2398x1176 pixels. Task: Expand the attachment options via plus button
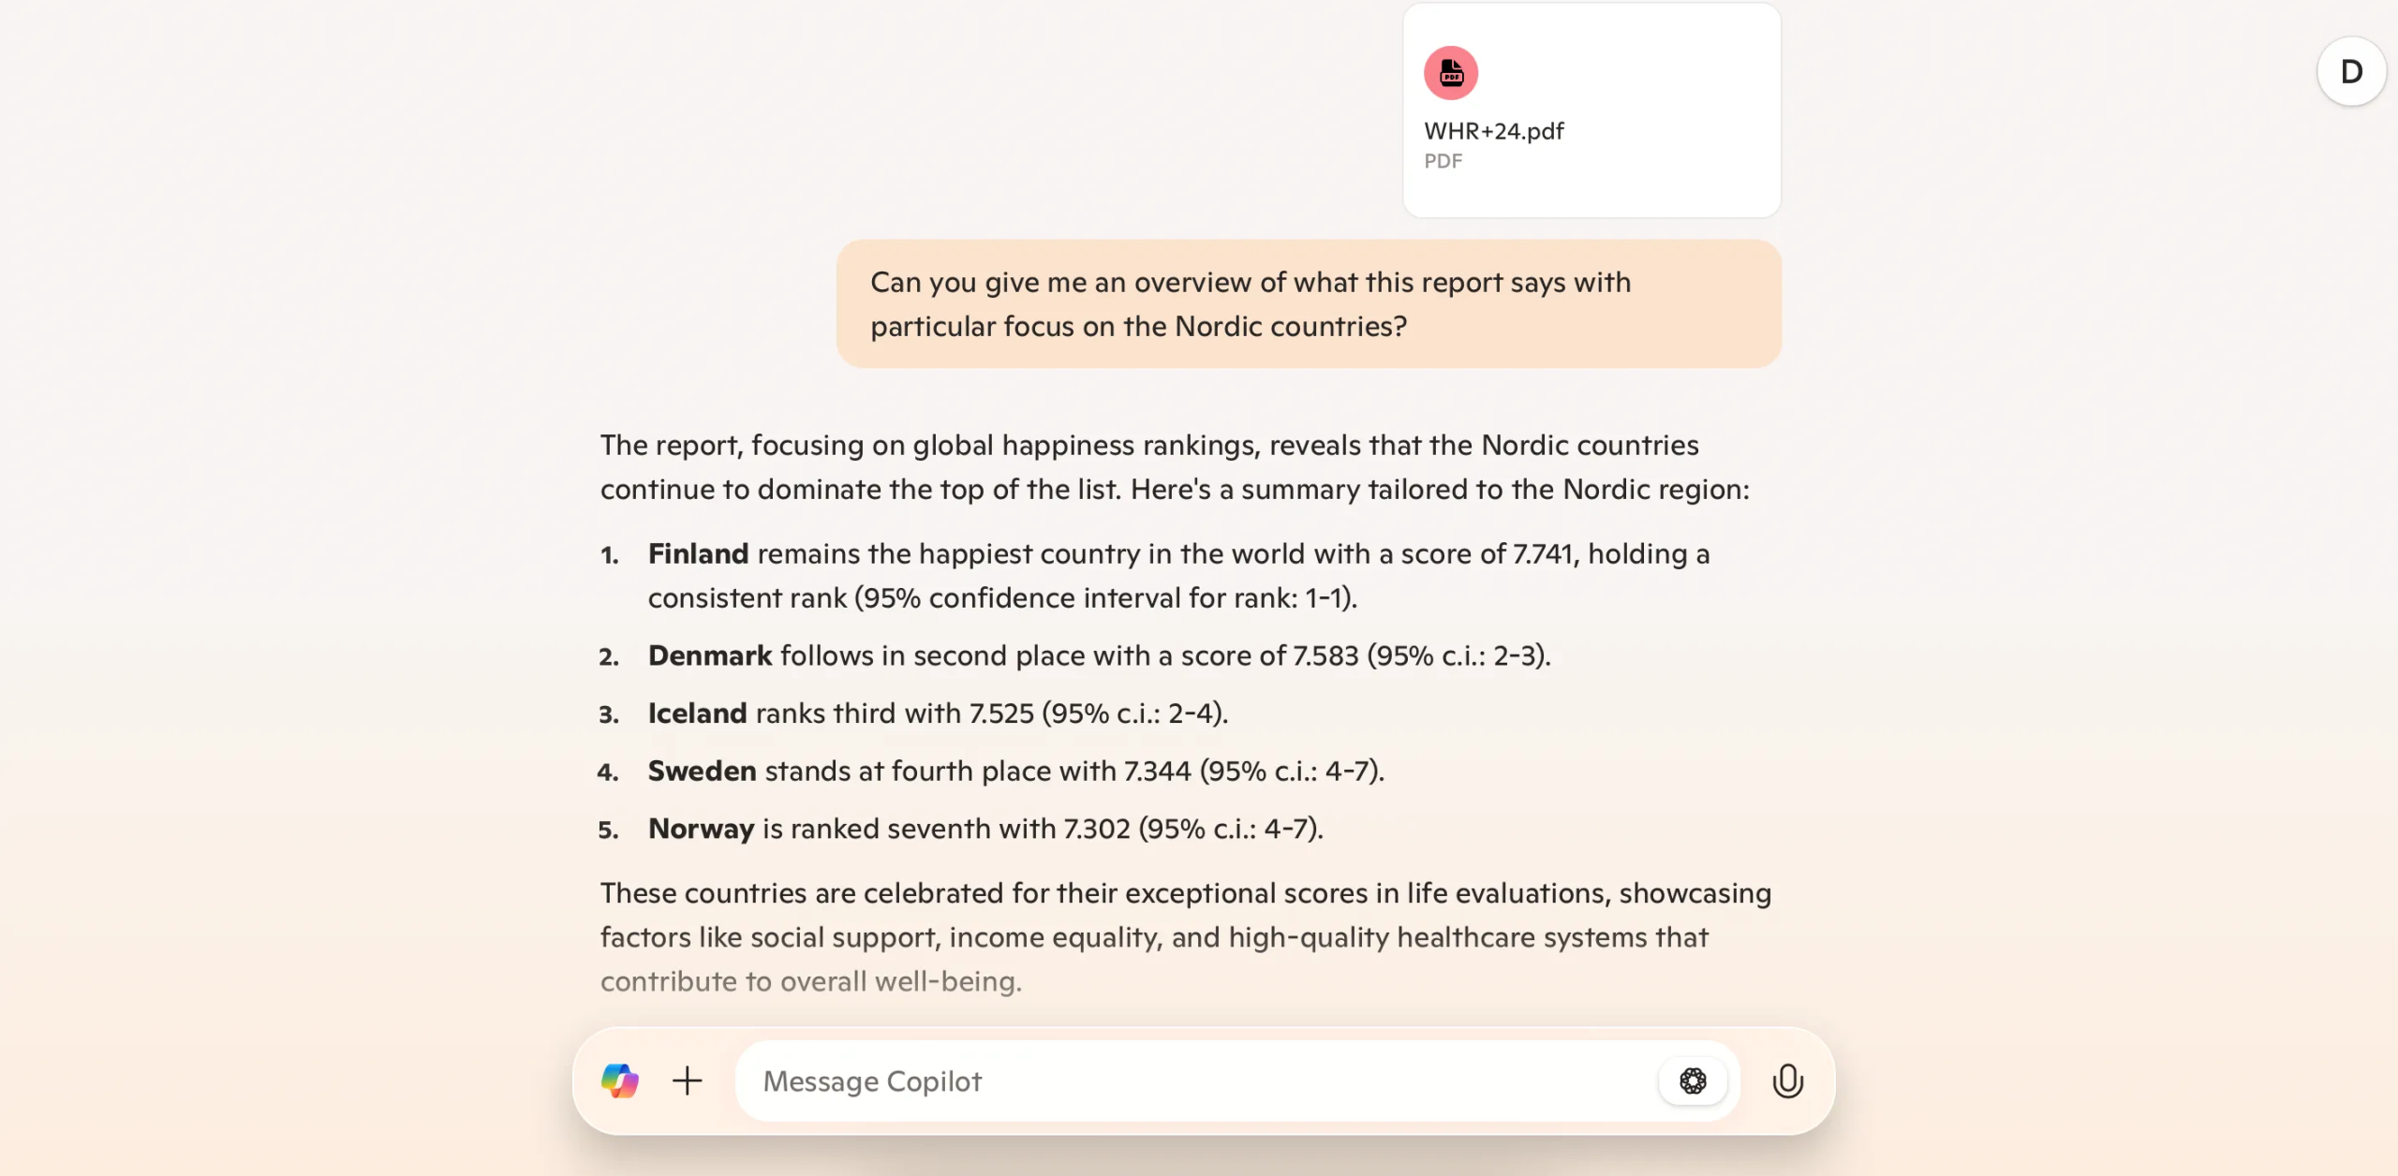coord(687,1080)
